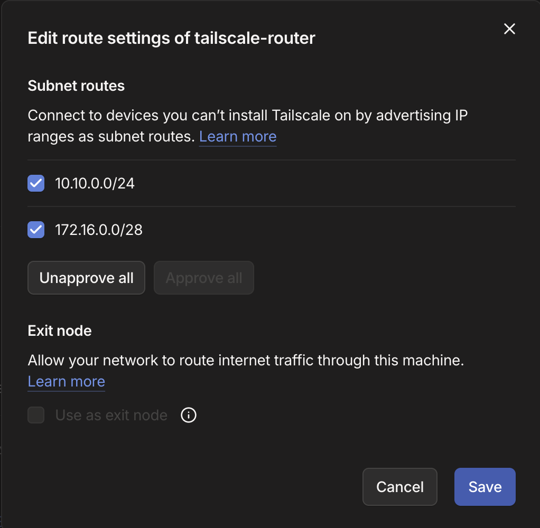Uncheck the 10.10.0.0/24 subnet route checkbox

pos(36,183)
